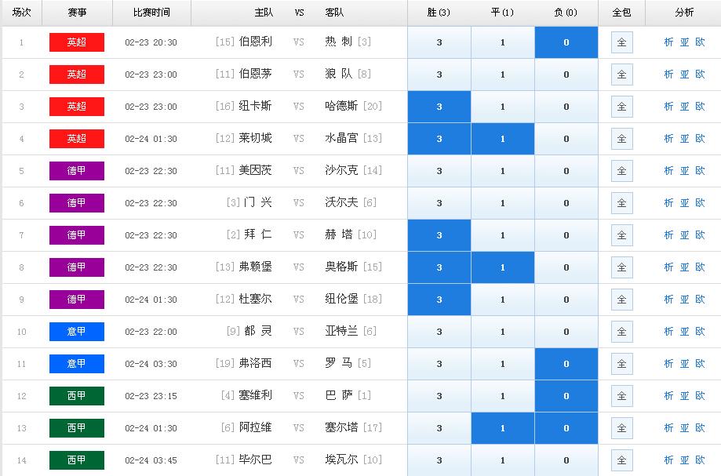Toggle draw (1) in 莱切城 vs 水晶宫 row

tap(503, 139)
